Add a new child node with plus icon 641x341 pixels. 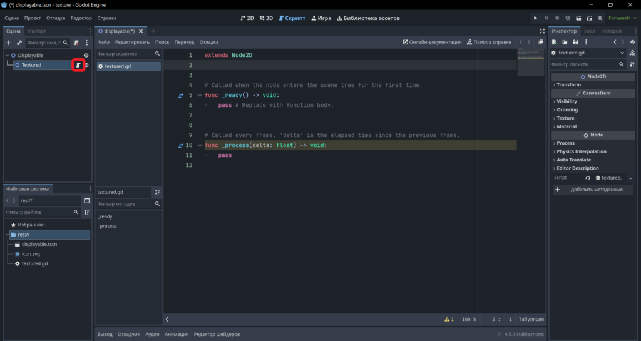9,43
